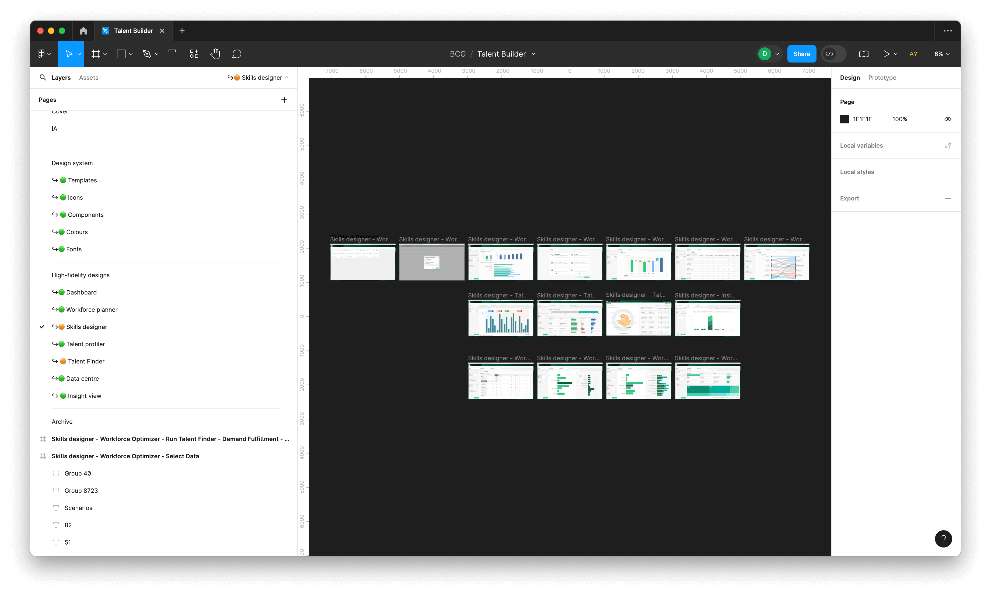991x596 pixels.
Task: Select the Hand tool
Action: [215, 54]
